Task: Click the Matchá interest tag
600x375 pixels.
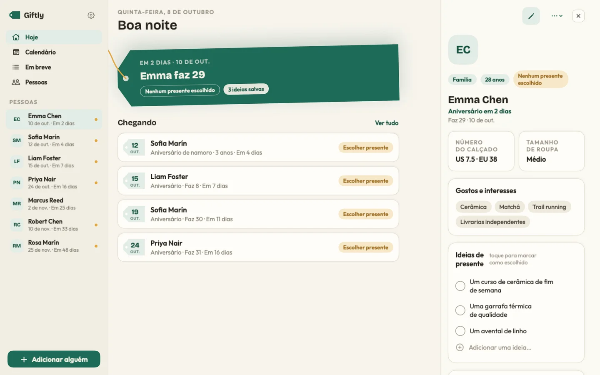Action: pyautogui.click(x=510, y=207)
